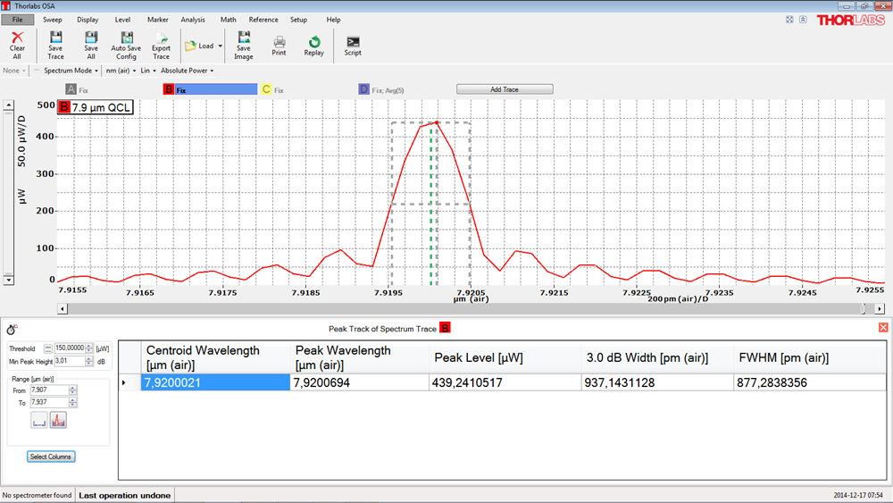
Task: Select trace B red color box
Action: [169, 89]
